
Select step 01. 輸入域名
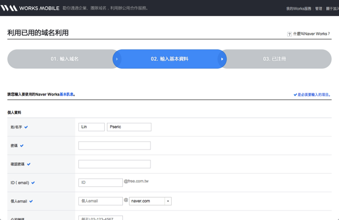tap(65, 59)
